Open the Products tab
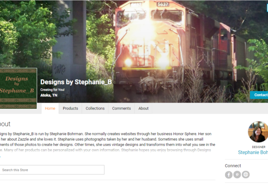268x184 pixels. tap(71, 108)
